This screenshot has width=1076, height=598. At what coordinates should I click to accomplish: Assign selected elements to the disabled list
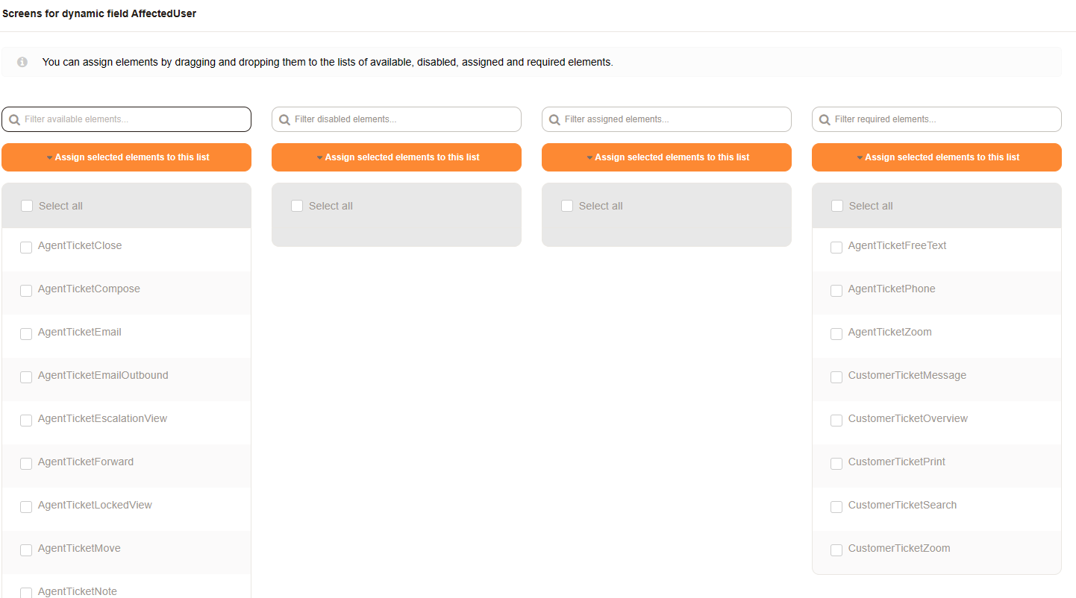[396, 157]
